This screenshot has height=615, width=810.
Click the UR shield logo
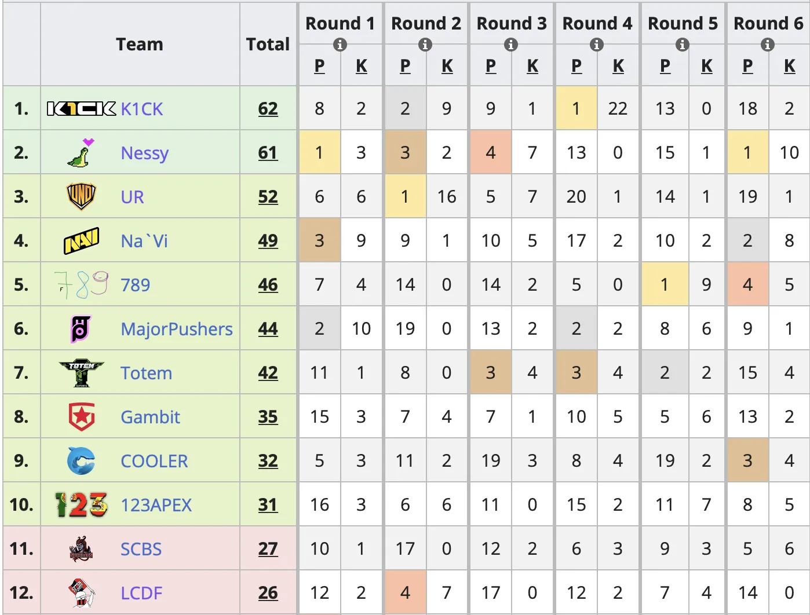(81, 196)
